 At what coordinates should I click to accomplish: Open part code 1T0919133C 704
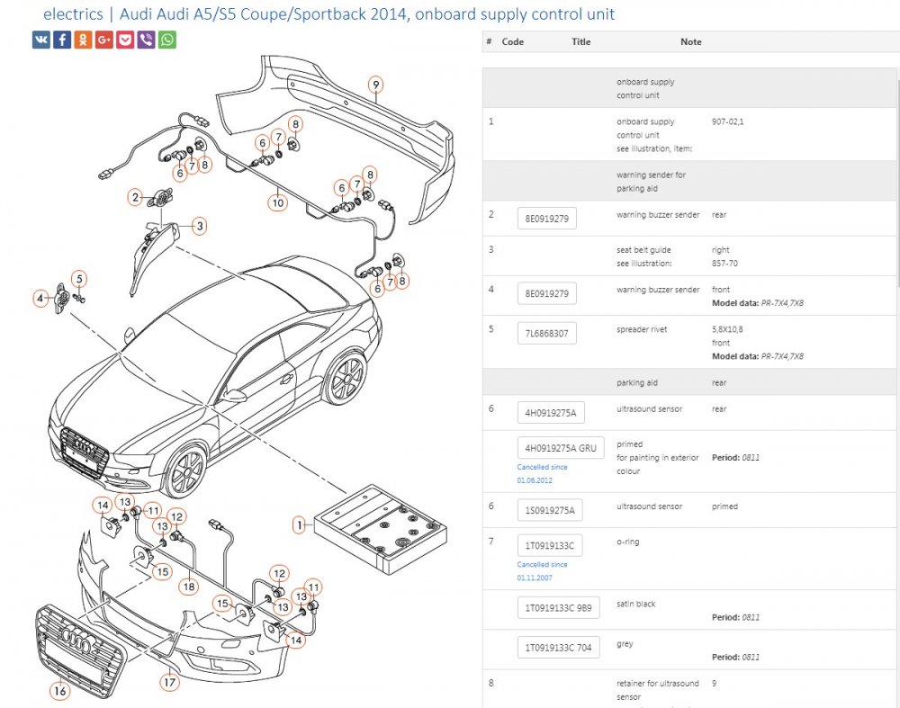coord(559,648)
